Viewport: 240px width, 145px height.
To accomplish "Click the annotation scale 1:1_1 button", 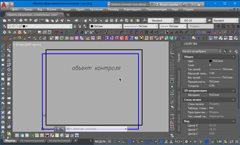I will (179, 141).
